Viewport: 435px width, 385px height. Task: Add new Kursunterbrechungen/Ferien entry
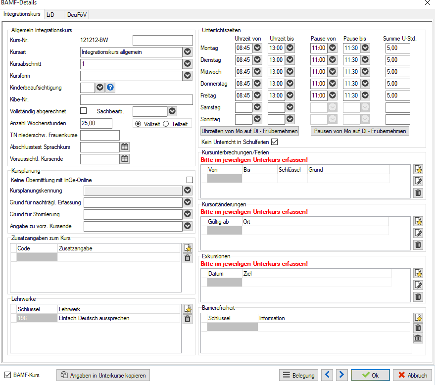418,169
